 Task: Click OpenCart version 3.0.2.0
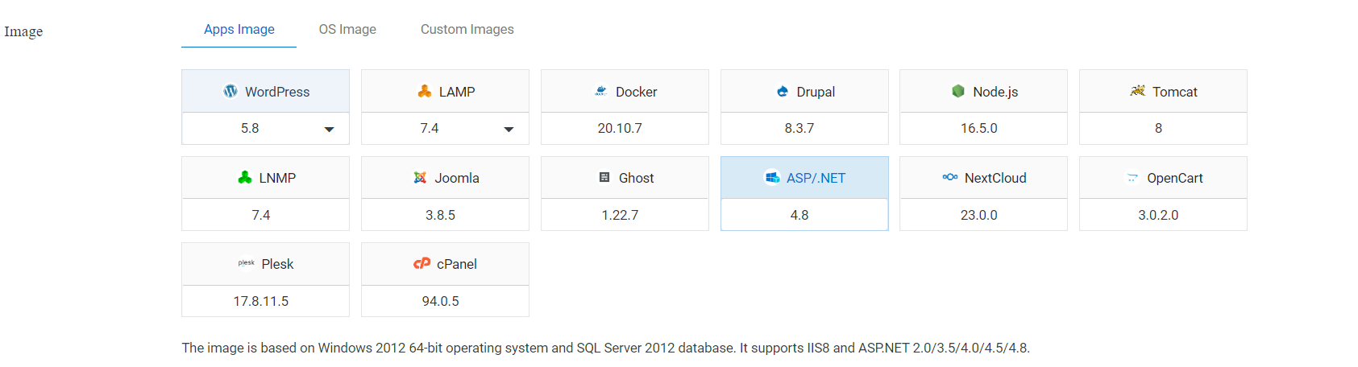[x=1158, y=215]
